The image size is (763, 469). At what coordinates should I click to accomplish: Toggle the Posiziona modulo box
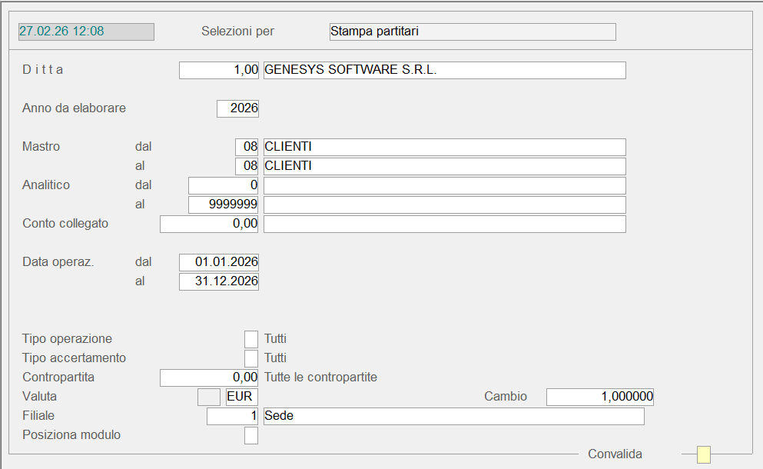pos(251,435)
